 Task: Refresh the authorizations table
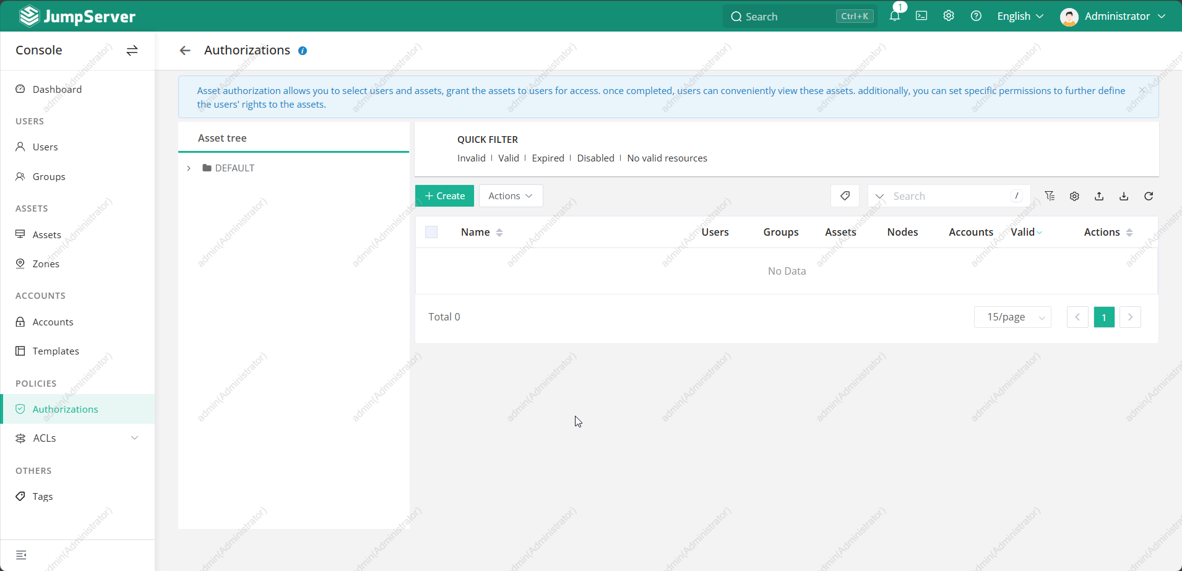click(1149, 196)
